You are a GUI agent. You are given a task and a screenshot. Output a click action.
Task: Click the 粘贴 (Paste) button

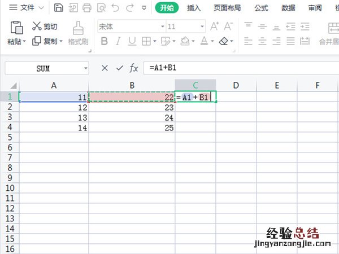tap(15, 41)
